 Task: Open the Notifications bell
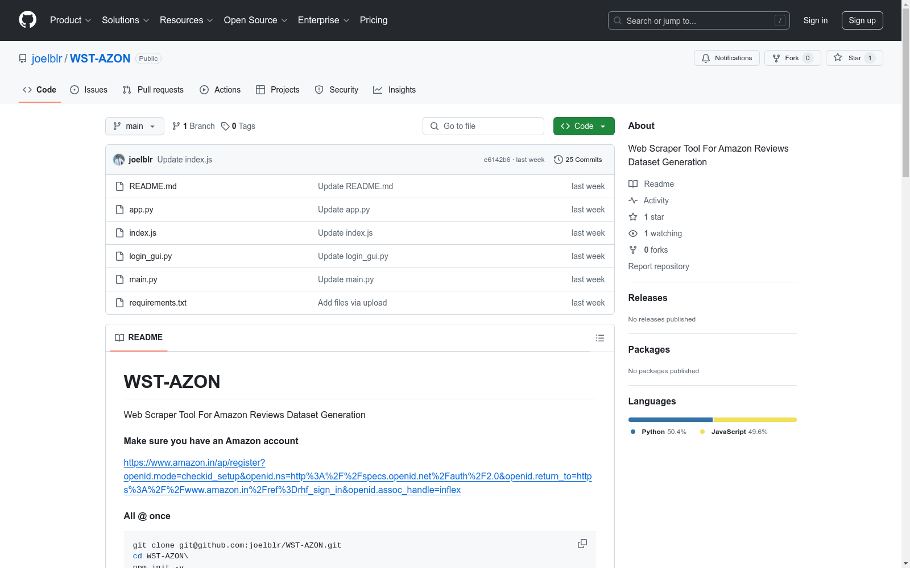point(706,58)
